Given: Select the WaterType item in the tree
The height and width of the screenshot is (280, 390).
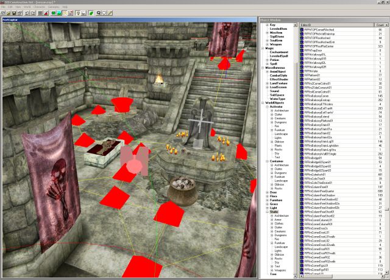Looking at the screenshot, I should click(x=277, y=98).
